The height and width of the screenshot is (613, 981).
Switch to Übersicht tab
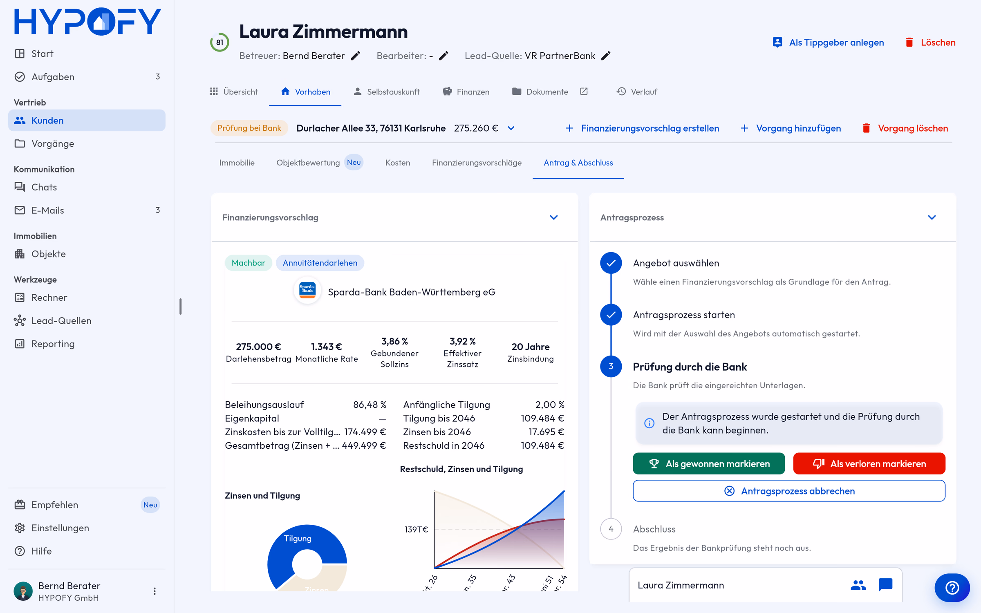(234, 92)
